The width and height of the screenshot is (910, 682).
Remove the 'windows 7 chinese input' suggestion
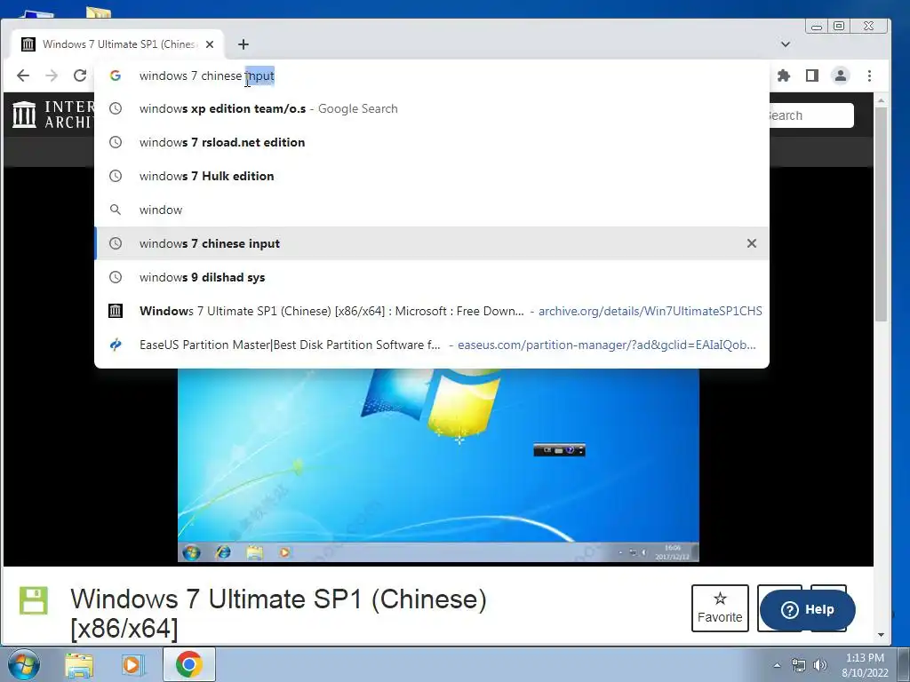(x=752, y=243)
